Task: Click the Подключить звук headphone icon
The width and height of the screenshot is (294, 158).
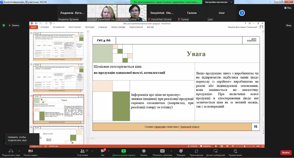Action: pos(10,151)
